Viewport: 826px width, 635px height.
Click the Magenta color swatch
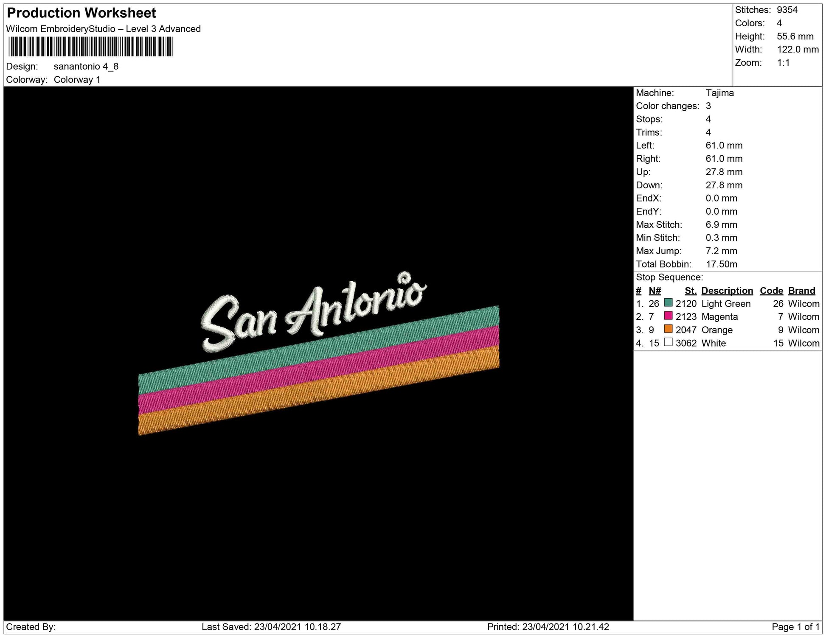tap(668, 316)
